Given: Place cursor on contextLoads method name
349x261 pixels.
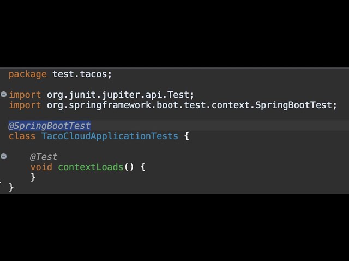Looking at the screenshot, I should pos(91,167).
